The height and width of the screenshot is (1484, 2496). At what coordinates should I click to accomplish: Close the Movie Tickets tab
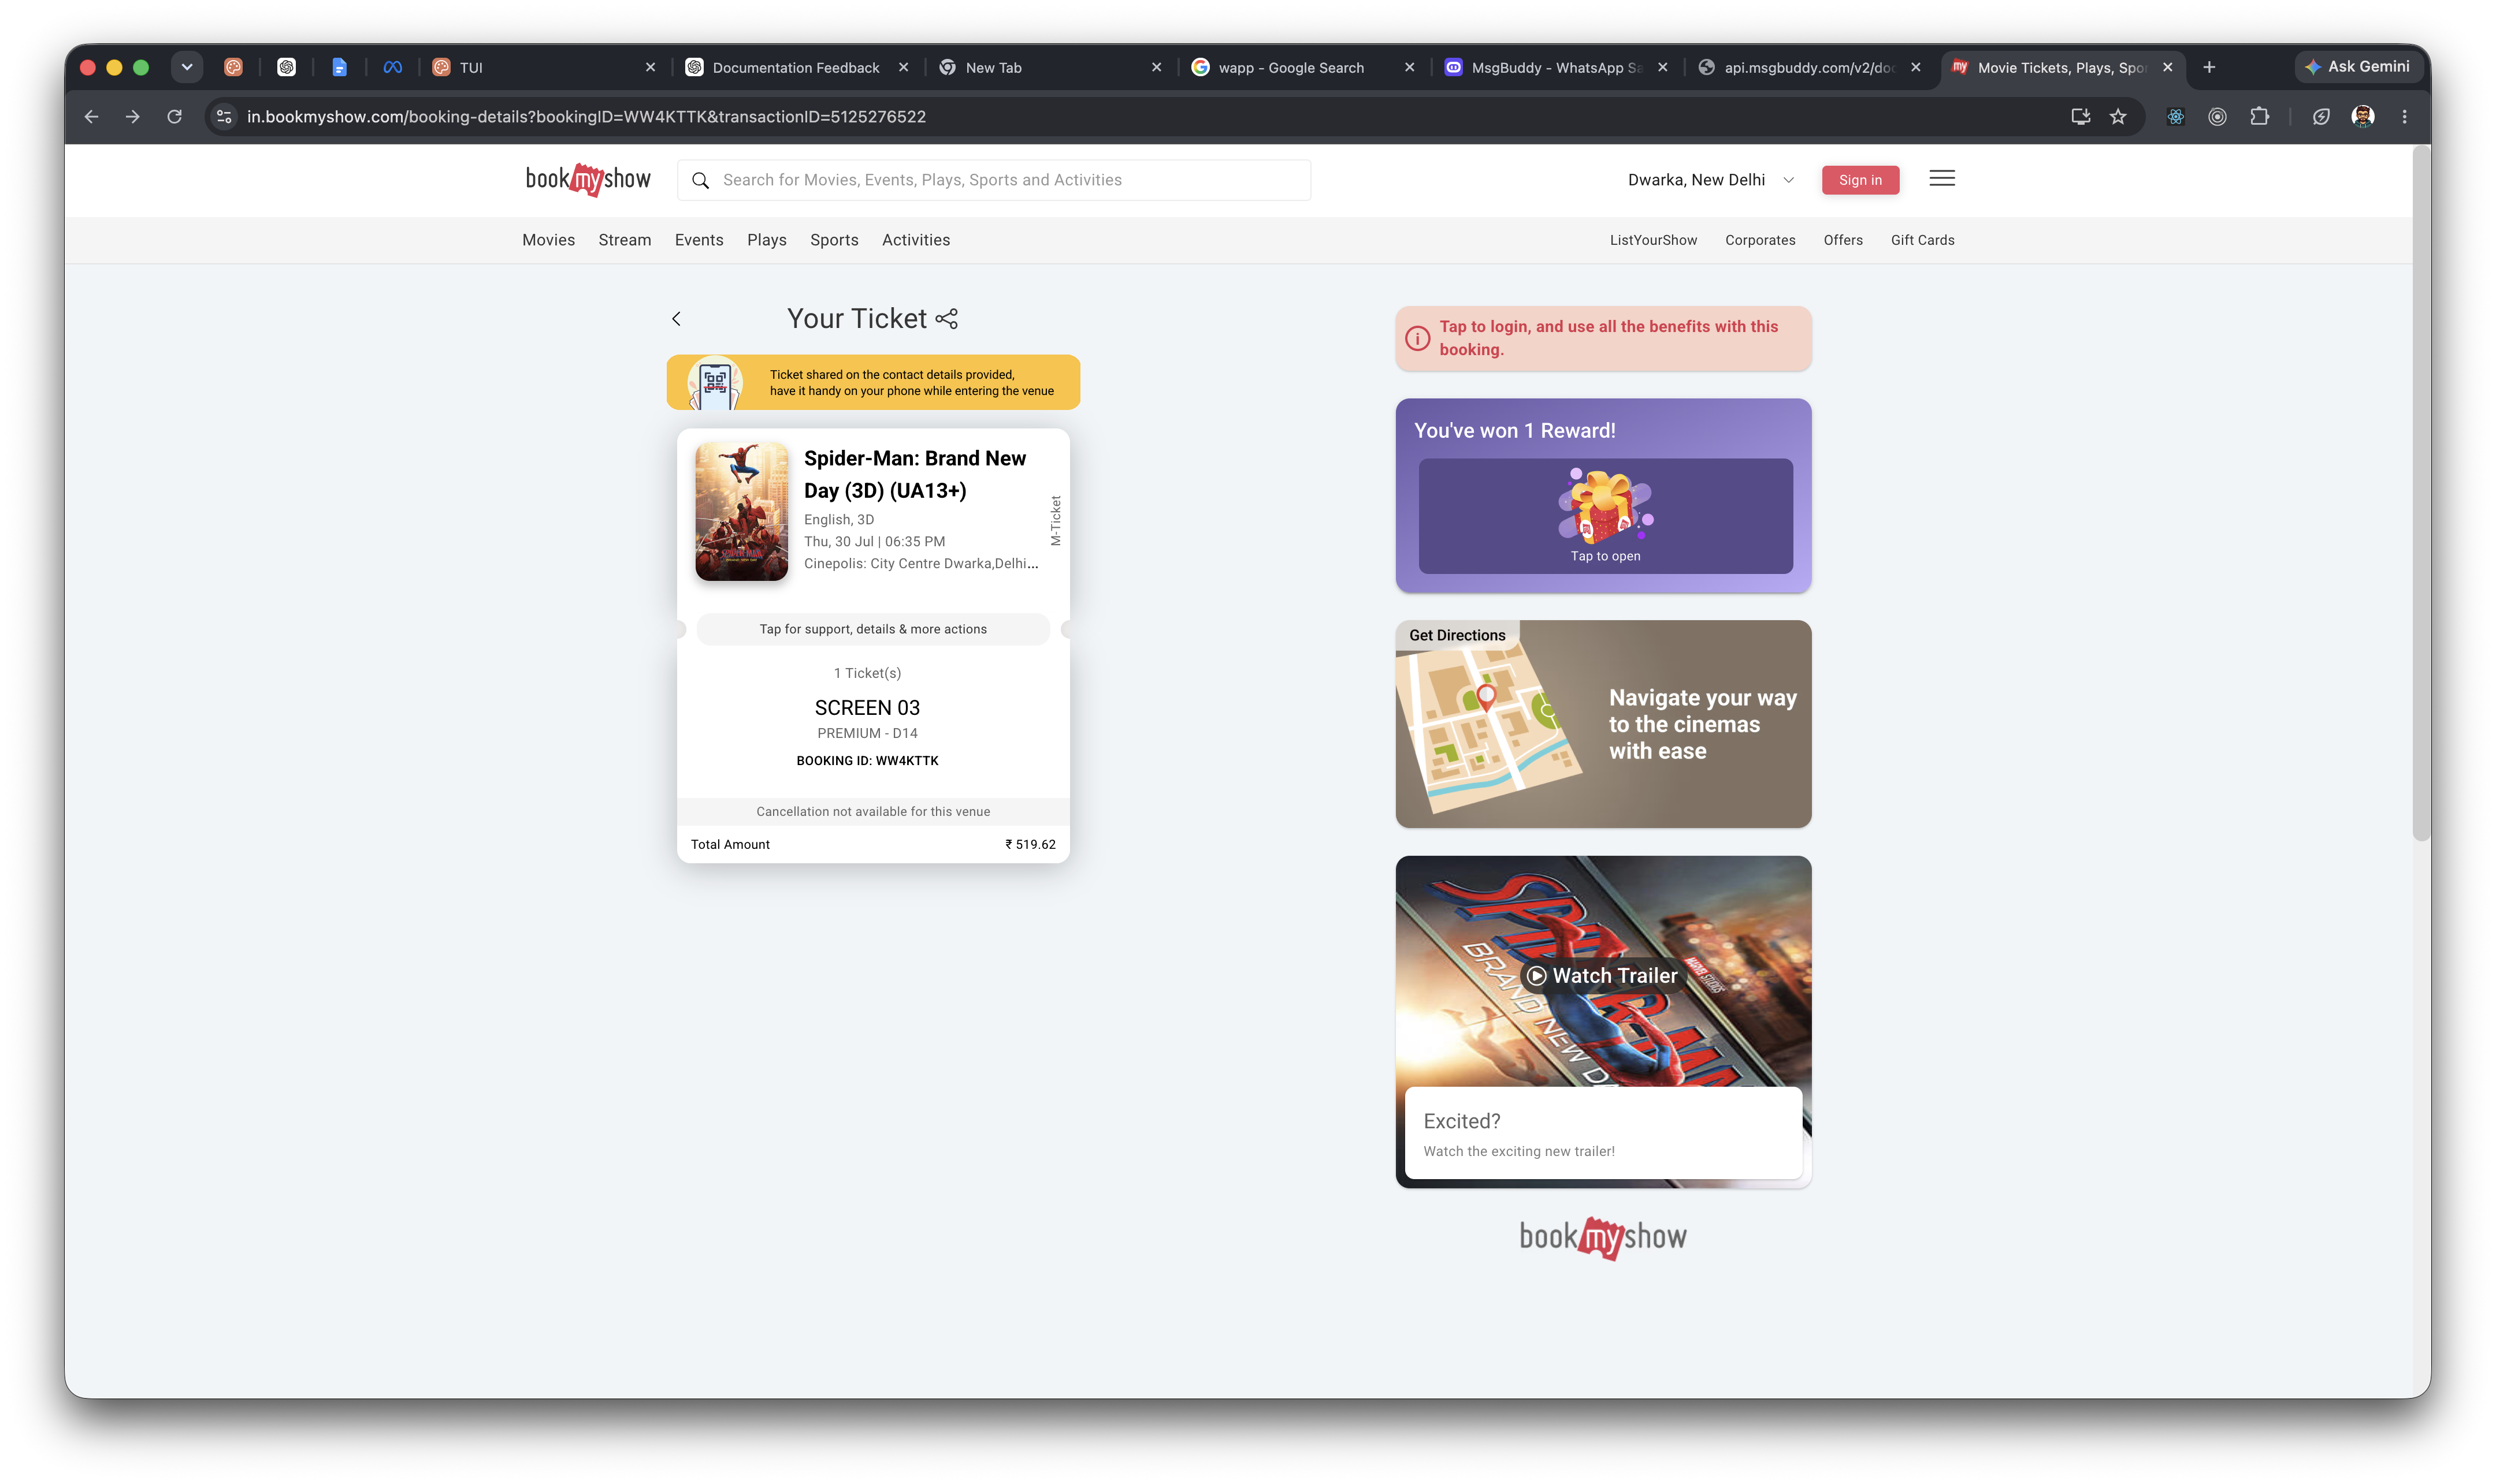point(2168,67)
